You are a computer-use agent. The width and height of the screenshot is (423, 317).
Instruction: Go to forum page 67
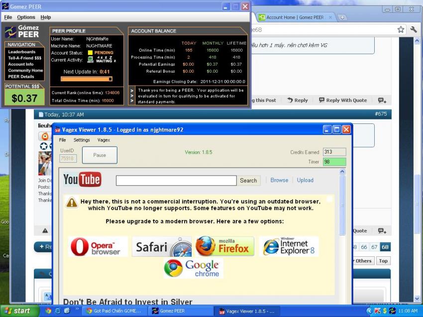(374, 247)
